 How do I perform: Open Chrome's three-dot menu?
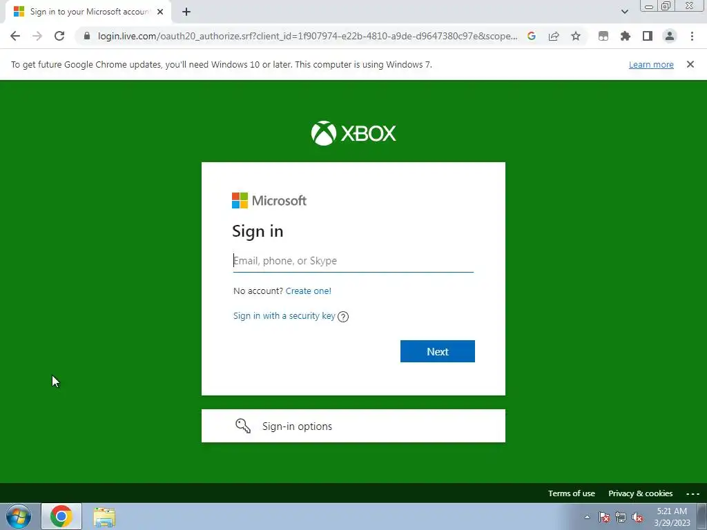click(x=692, y=36)
